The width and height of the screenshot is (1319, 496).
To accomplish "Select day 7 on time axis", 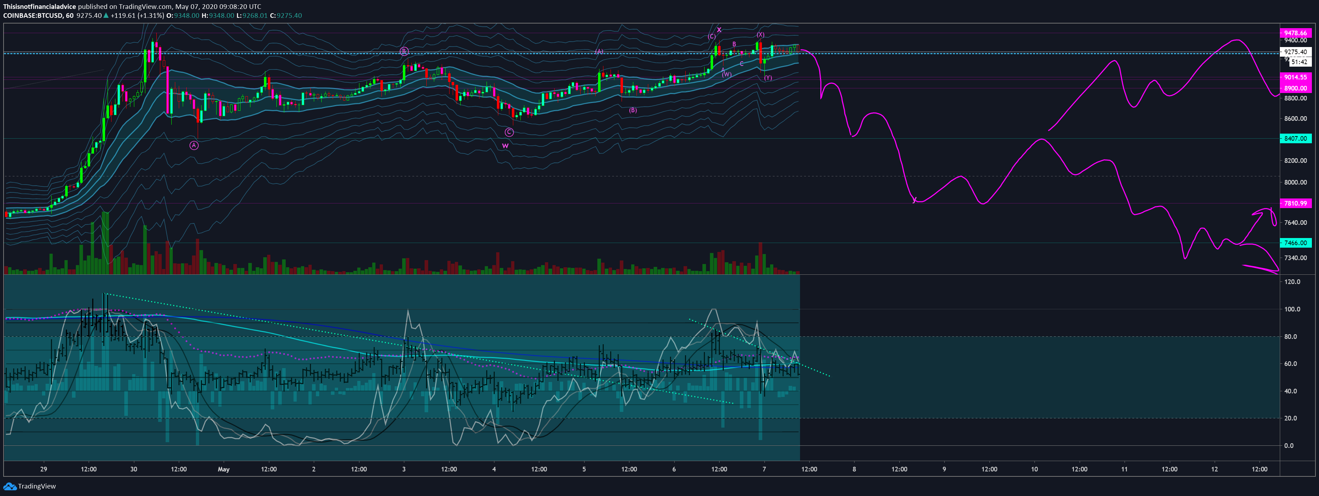I will pos(764,469).
